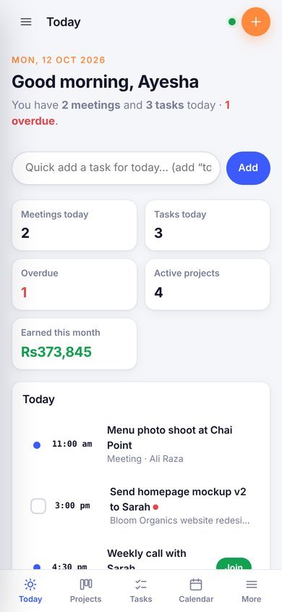Open the Calendar icon
Screen dimensions: 282x612
click(x=196, y=584)
